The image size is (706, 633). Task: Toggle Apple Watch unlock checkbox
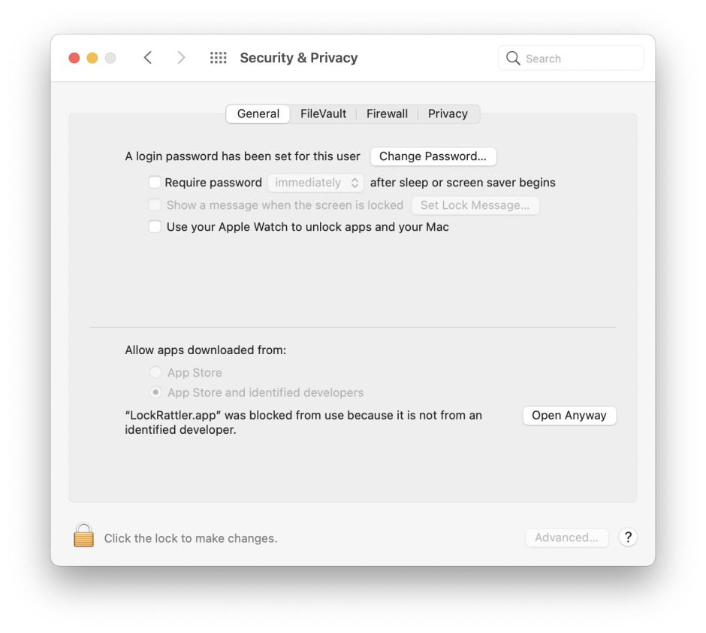point(155,226)
